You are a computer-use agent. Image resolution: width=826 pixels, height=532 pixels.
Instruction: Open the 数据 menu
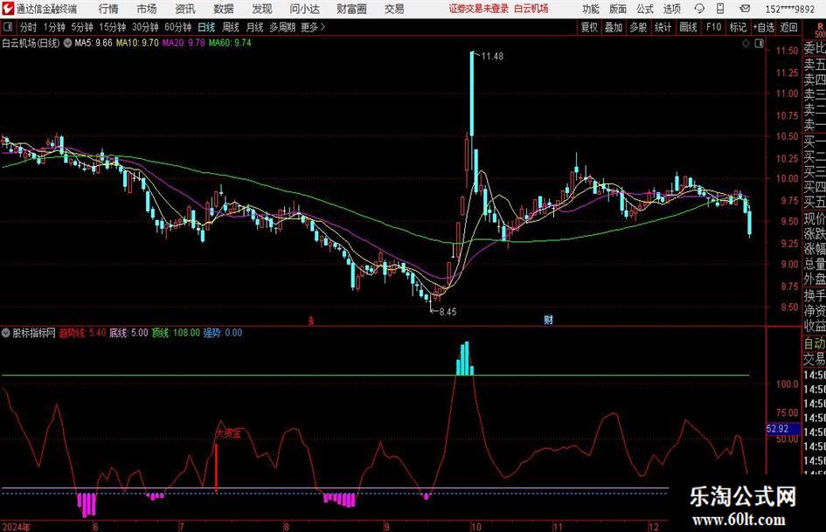224,9
